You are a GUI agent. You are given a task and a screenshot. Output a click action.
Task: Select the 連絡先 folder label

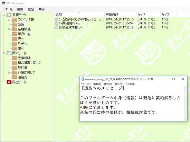23,77
